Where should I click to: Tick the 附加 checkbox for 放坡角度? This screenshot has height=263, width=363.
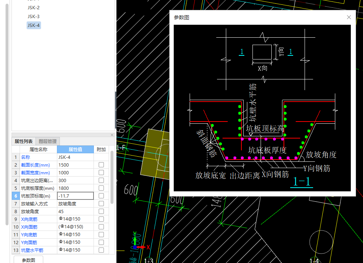coord(101,211)
